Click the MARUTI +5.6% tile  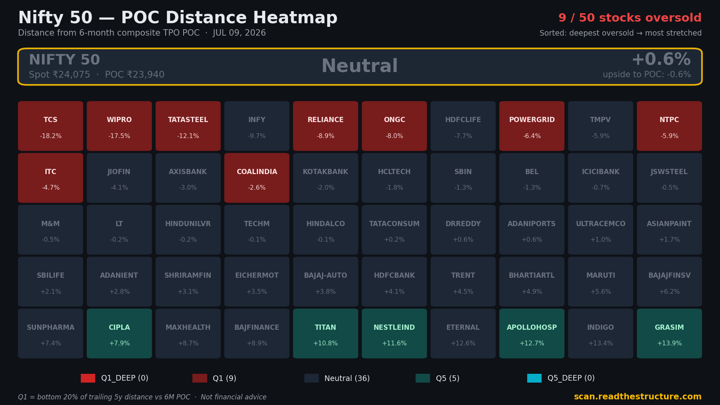601,282
